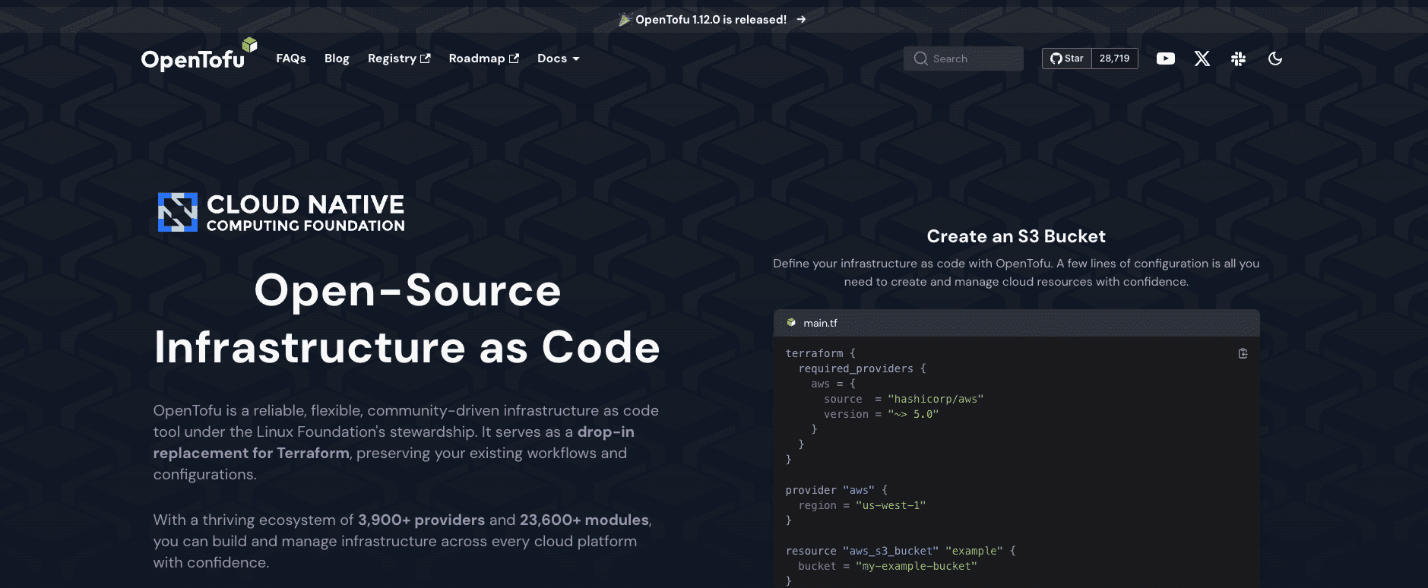
Task: Click the GitHub Star button
Action: tap(1067, 58)
